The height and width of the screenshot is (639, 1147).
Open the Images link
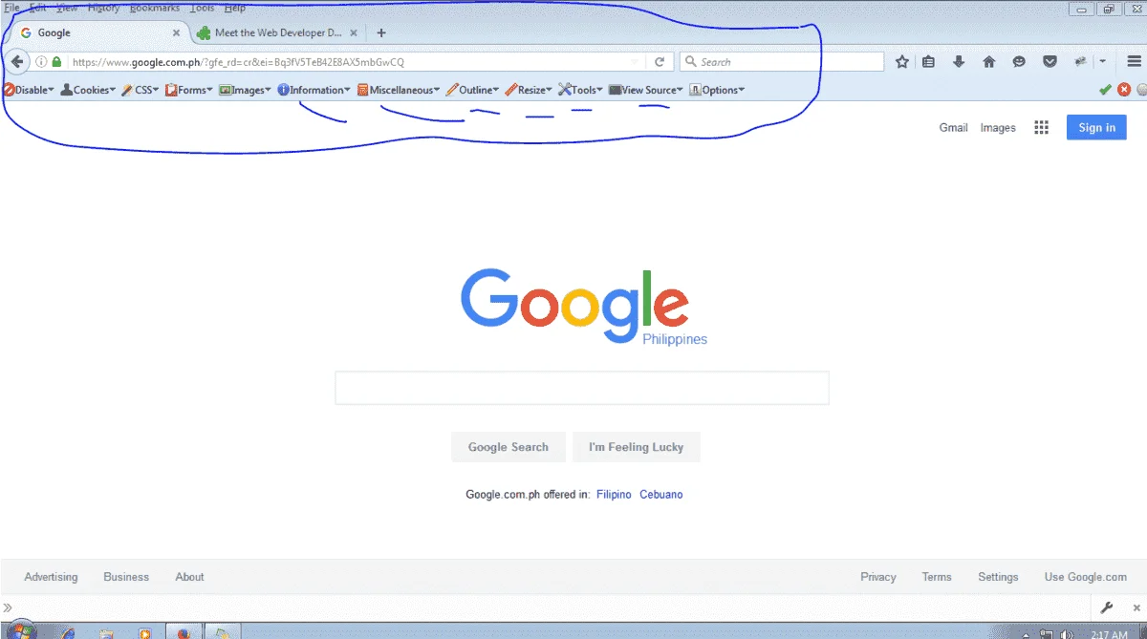(x=998, y=128)
